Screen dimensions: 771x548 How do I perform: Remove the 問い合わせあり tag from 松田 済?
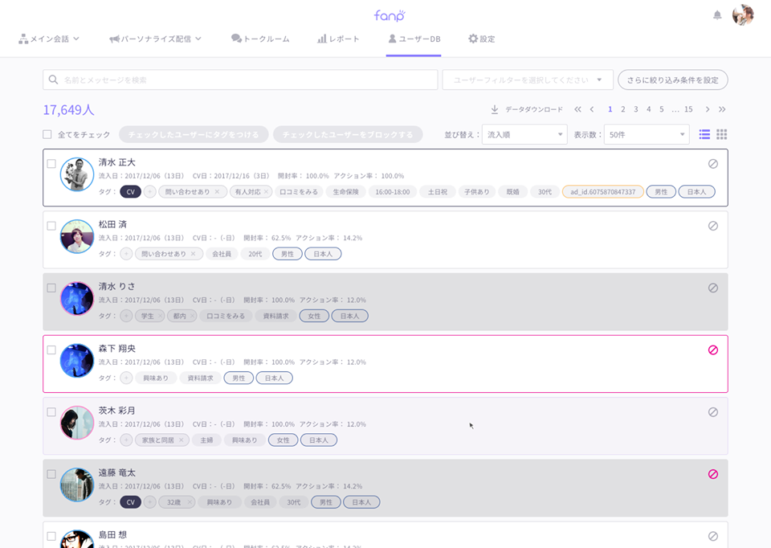[193, 254]
